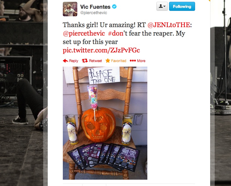
Task: Toggle the Favorited star icon
Action: 108,60
